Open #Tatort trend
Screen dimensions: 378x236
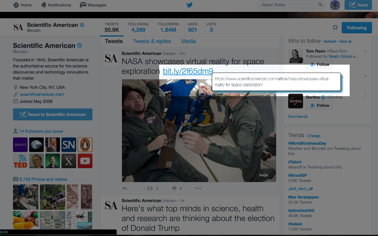[295, 162]
